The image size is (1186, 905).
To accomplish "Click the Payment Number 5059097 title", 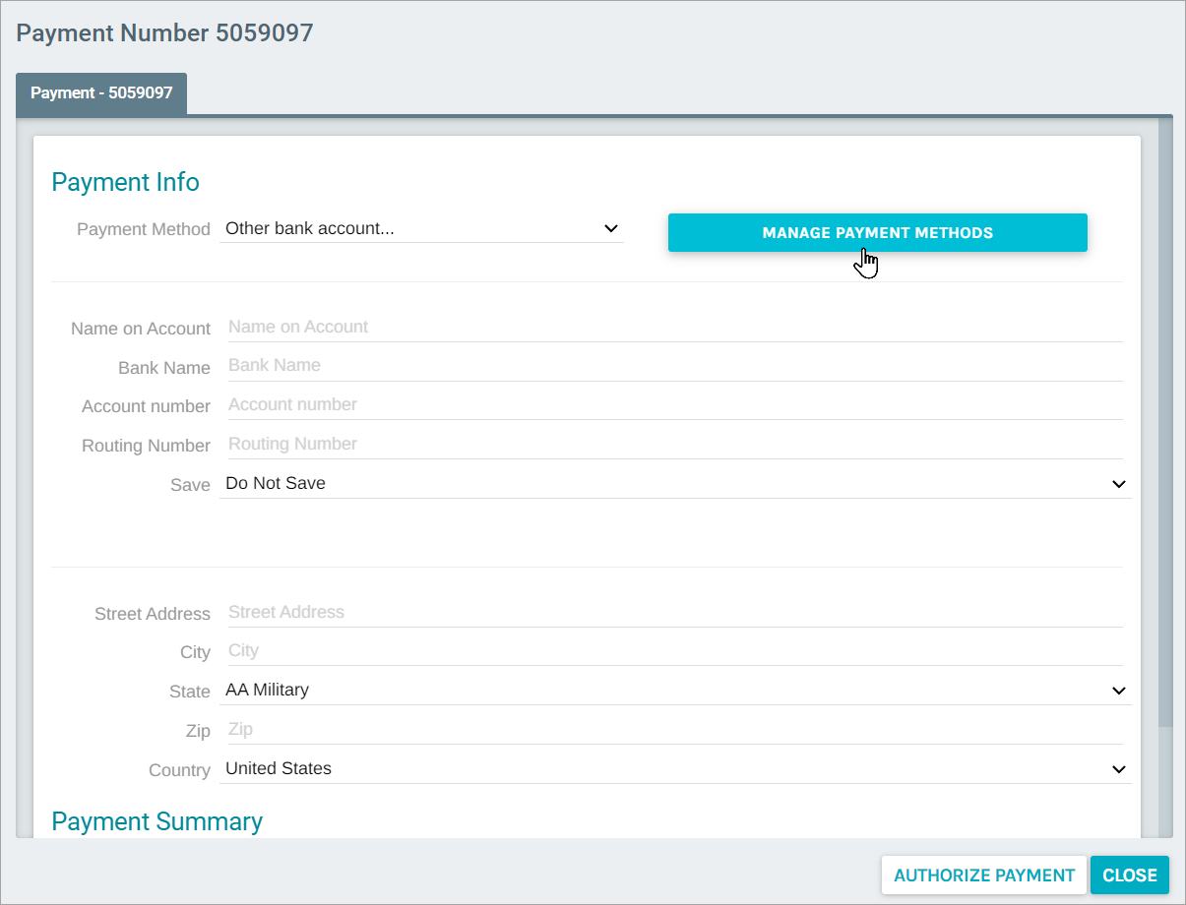I will pos(164,32).
